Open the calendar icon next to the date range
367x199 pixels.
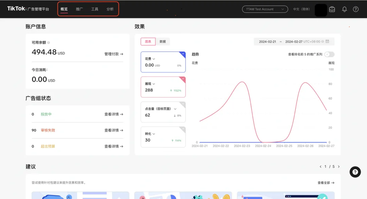(327, 41)
